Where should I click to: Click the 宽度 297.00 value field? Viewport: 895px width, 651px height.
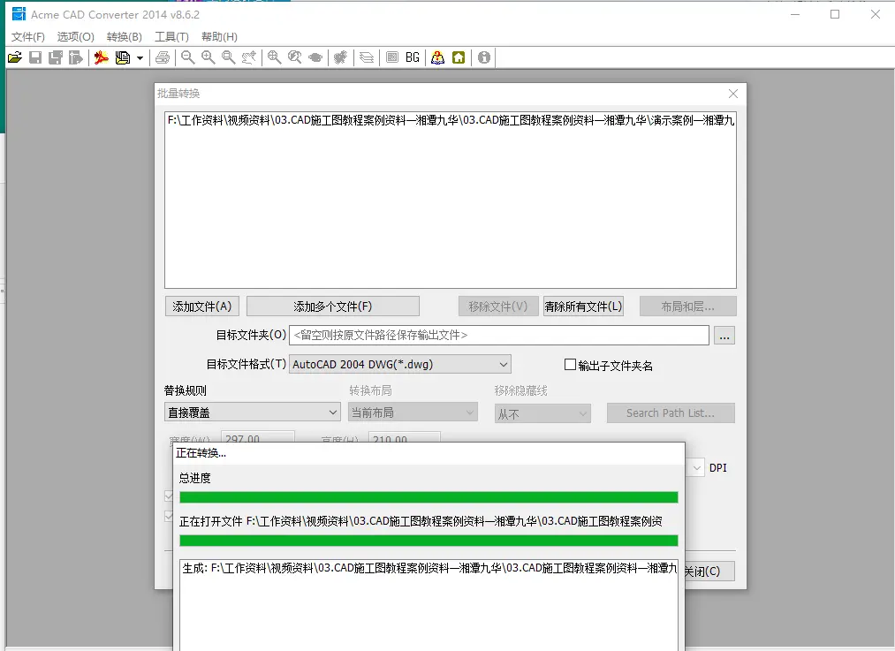tap(258, 436)
